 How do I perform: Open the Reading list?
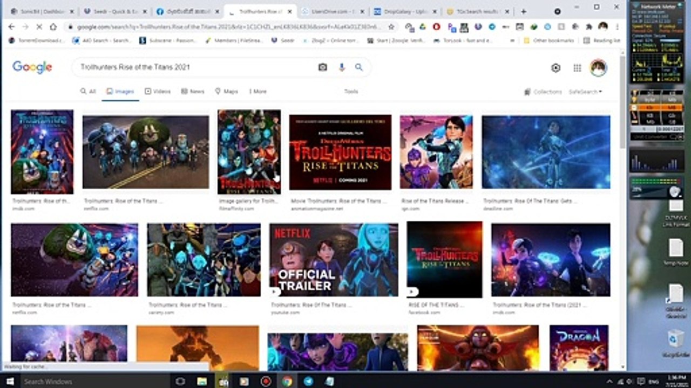pyautogui.click(x=602, y=40)
